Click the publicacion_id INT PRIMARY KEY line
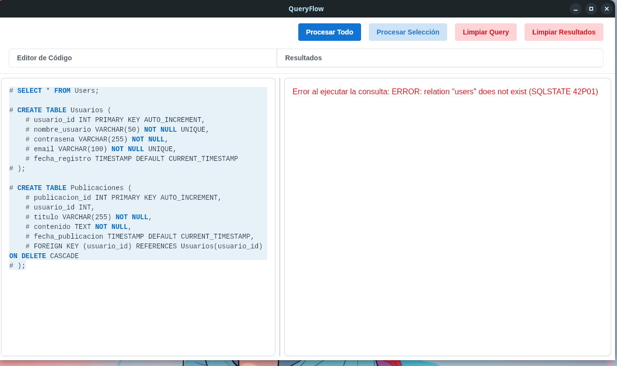Image resolution: width=617 pixels, height=366 pixels. pyautogui.click(x=124, y=198)
